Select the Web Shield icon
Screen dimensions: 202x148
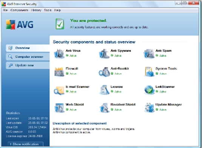point(59,108)
